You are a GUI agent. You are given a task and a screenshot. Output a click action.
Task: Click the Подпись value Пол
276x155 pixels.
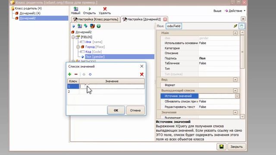point(219,58)
